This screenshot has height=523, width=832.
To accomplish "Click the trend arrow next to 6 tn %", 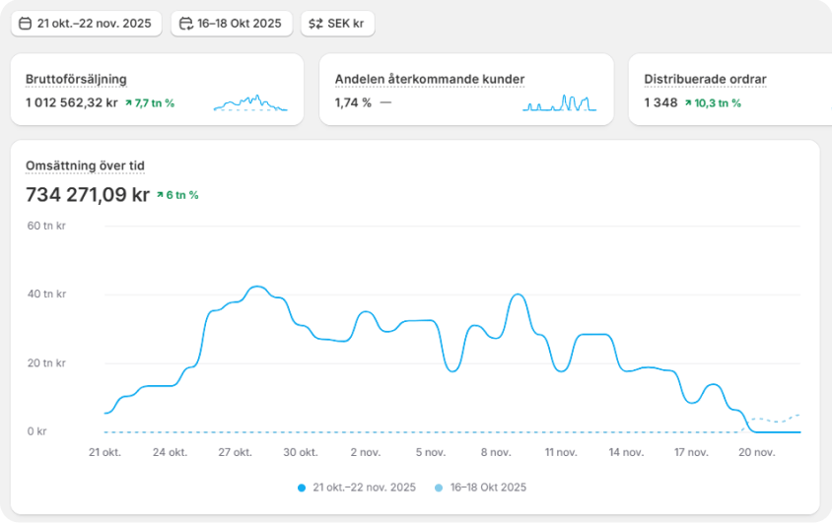I will tap(161, 195).
